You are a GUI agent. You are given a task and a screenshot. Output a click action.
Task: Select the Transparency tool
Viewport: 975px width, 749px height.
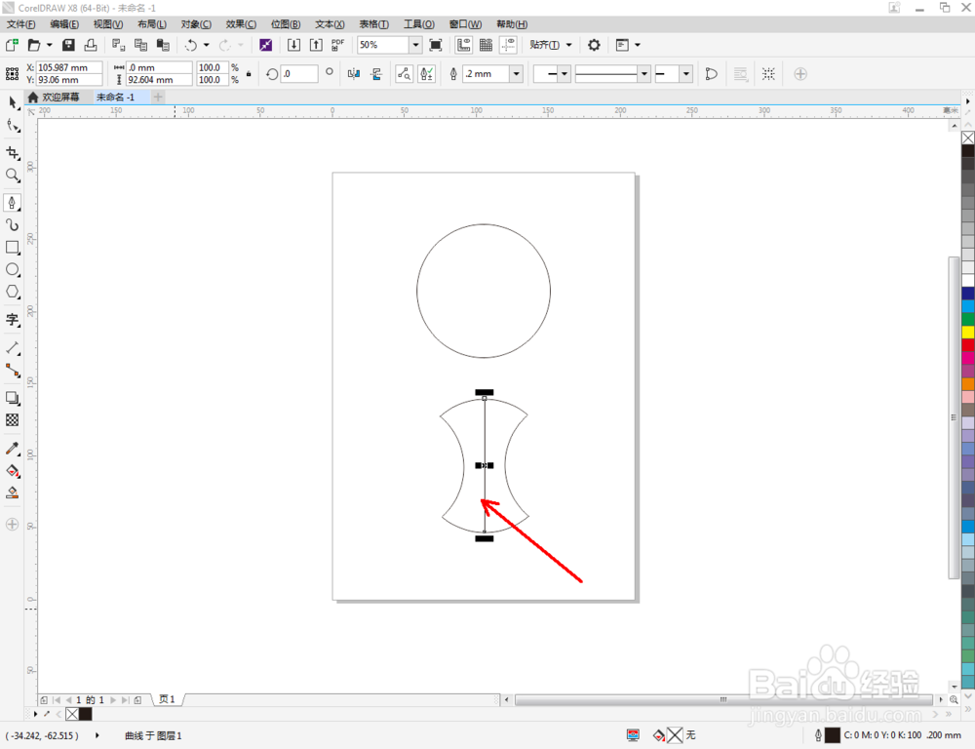13,420
